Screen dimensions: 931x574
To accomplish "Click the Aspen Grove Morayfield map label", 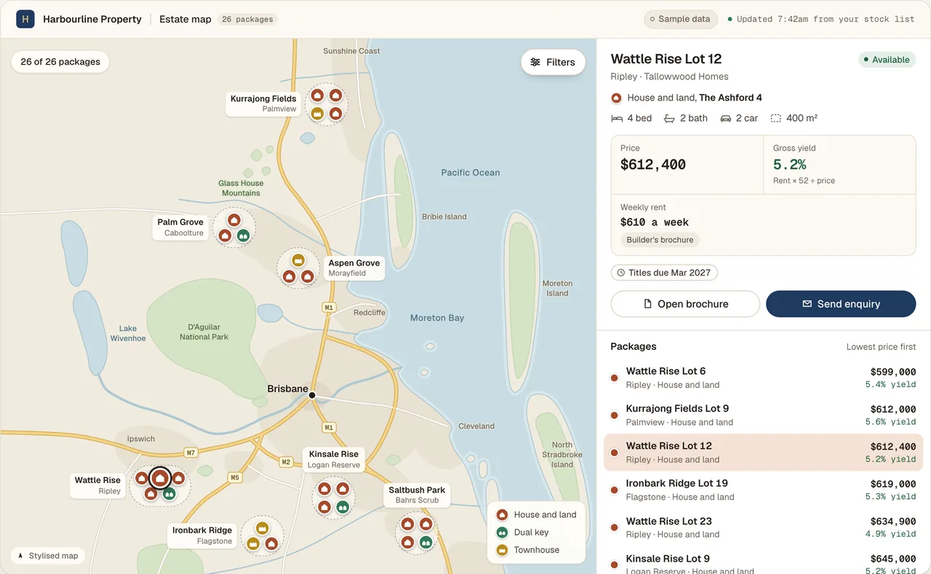I will tap(354, 268).
